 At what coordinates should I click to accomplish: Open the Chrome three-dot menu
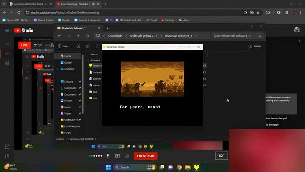pyautogui.click(x=301, y=13)
